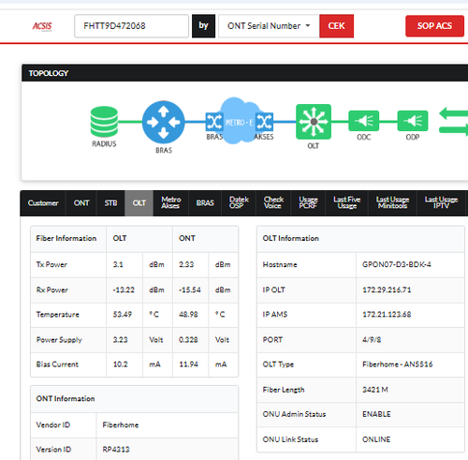Open SOP ACS button

tap(434, 26)
